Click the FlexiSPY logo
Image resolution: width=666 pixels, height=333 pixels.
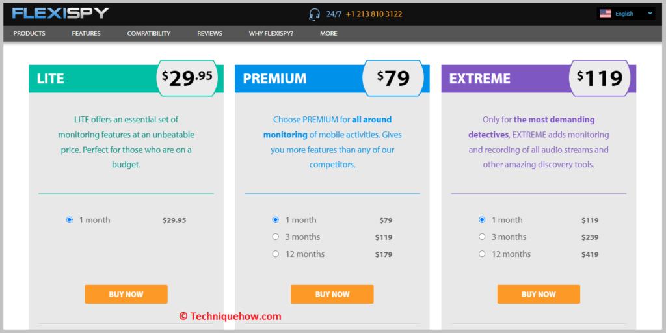coord(60,13)
